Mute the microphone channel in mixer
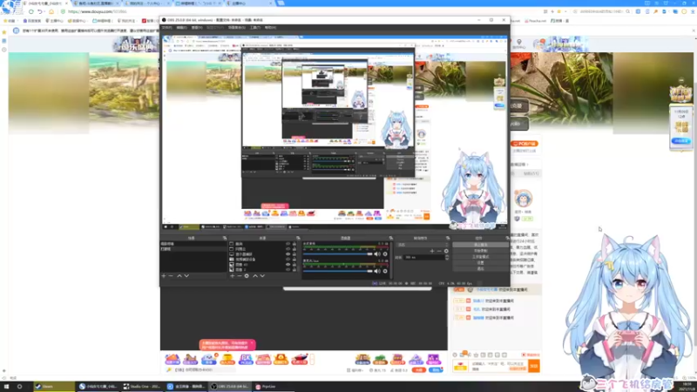The height and width of the screenshot is (392, 697). [377, 271]
